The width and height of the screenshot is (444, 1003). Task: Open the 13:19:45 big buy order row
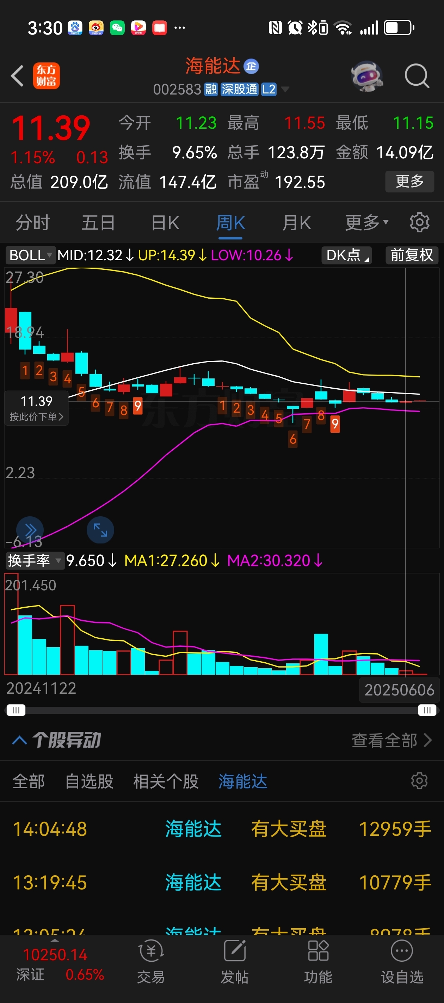point(222,882)
